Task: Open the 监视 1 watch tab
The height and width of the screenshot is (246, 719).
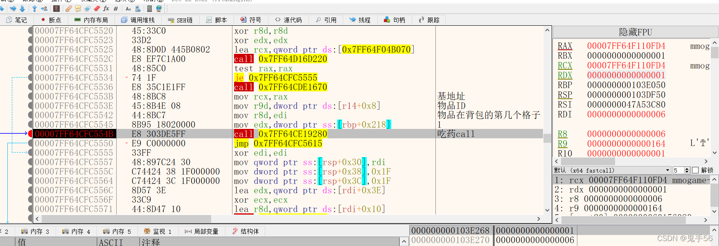Action: point(158,231)
